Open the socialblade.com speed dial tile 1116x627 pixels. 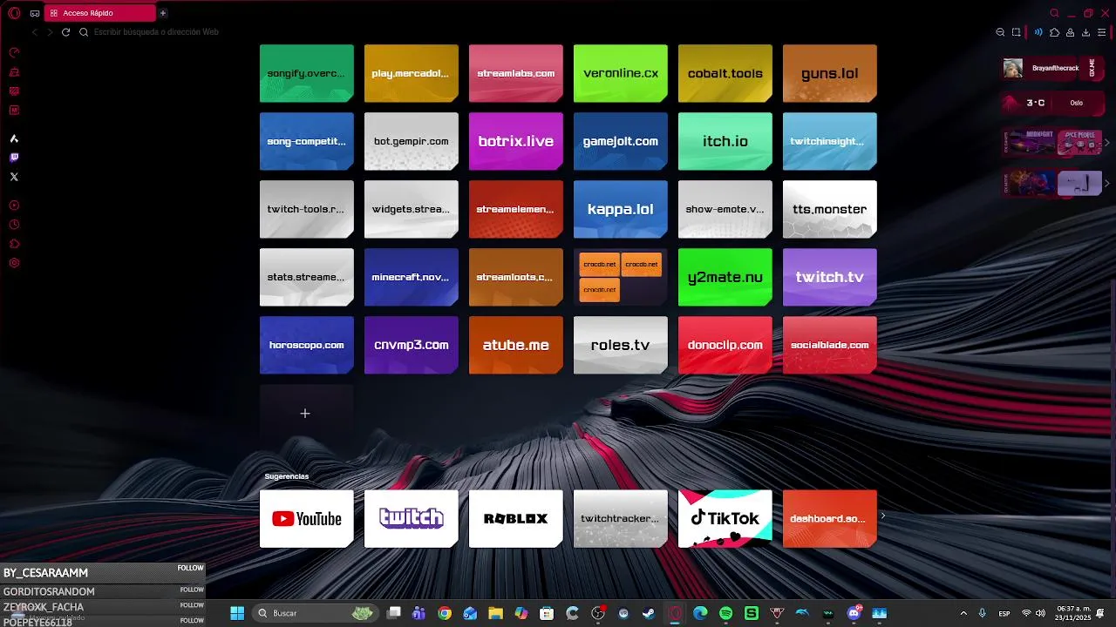(830, 345)
